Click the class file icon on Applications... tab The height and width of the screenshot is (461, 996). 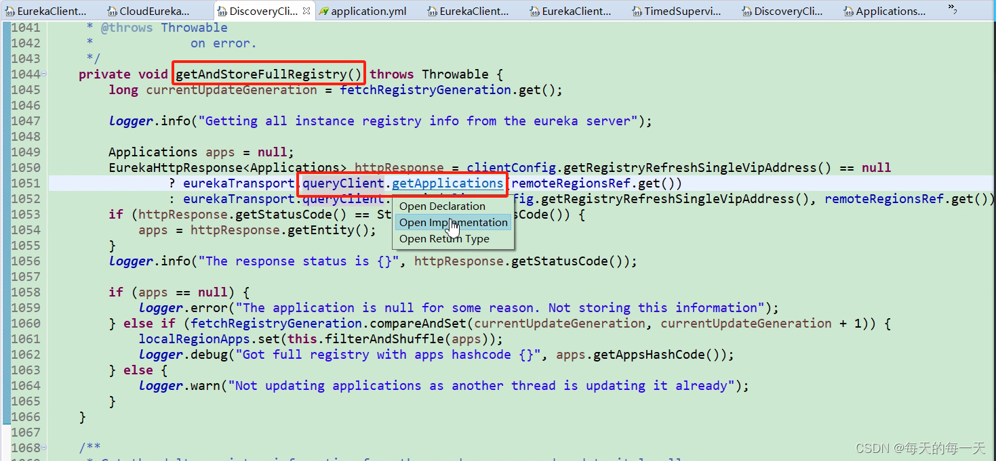848,11
